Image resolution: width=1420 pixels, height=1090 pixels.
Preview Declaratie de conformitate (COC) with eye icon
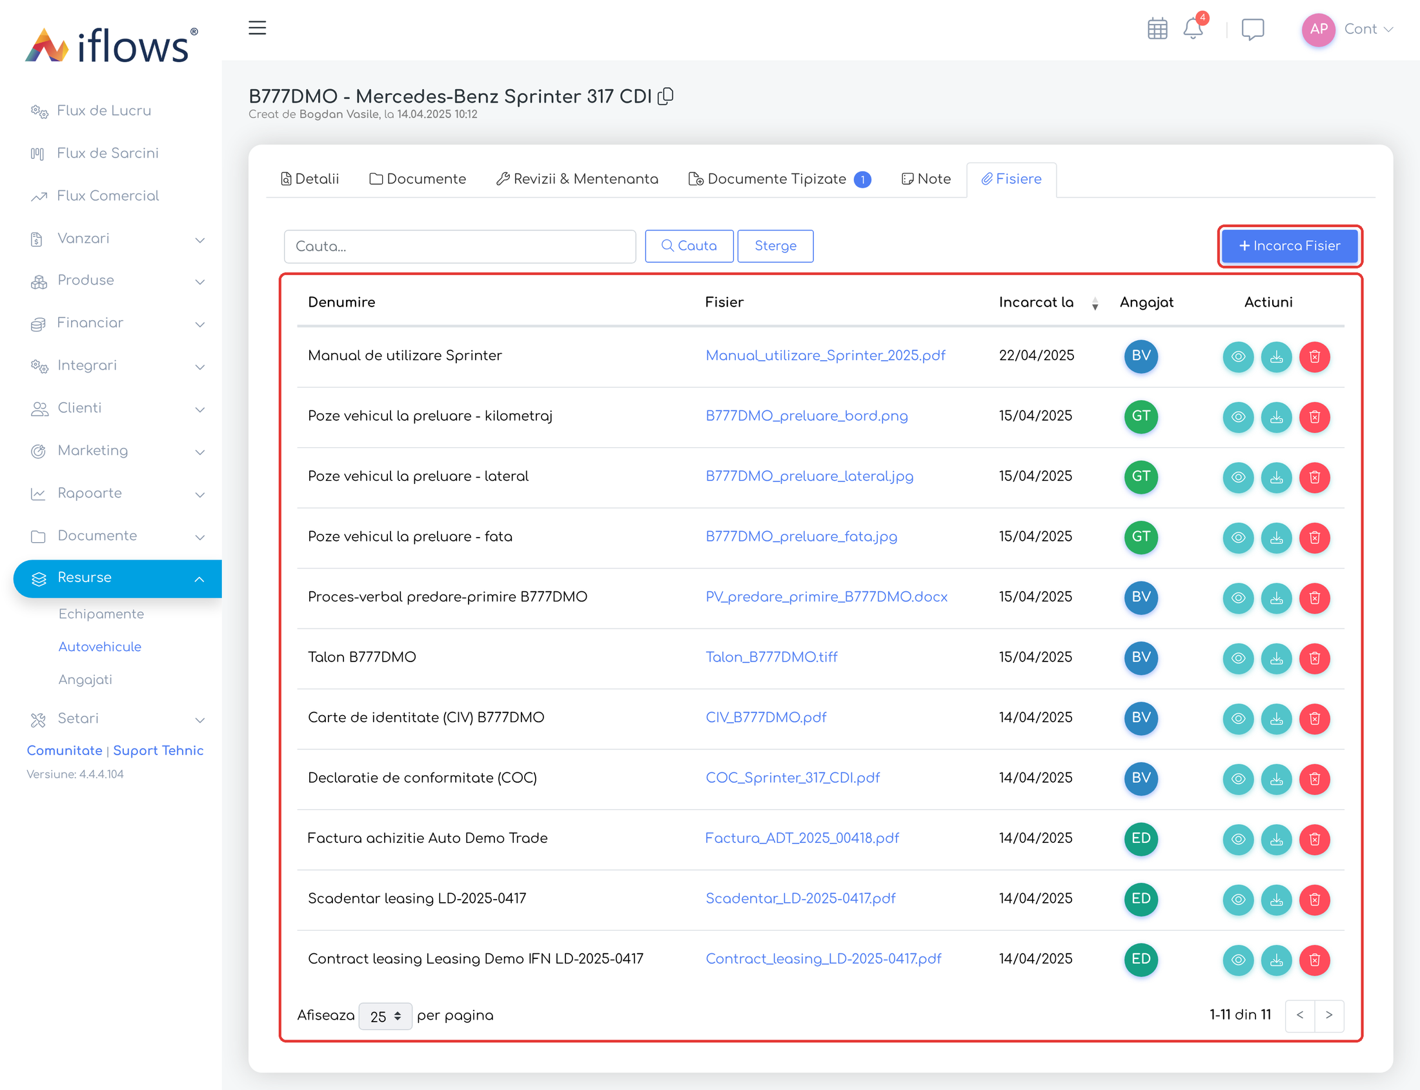pyautogui.click(x=1237, y=779)
